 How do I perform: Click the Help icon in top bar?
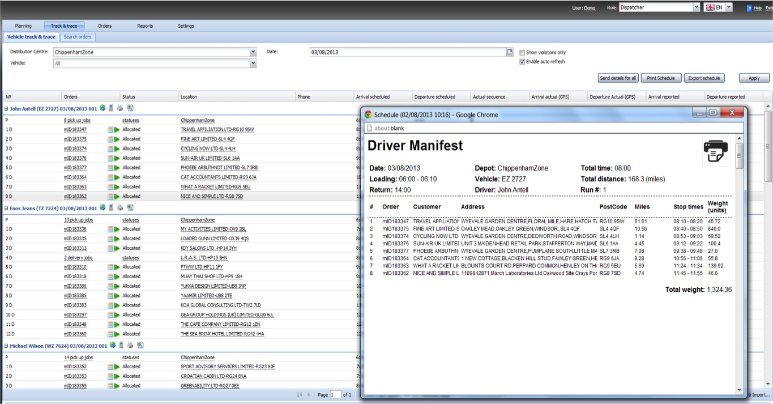point(749,8)
